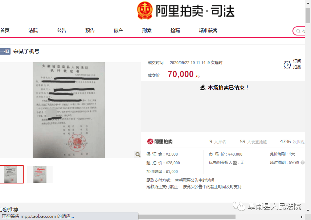Click the scroll right arrow of horizontal scrollbar
311x220 pixels.
pyautogui.click(x=302, y=217)
